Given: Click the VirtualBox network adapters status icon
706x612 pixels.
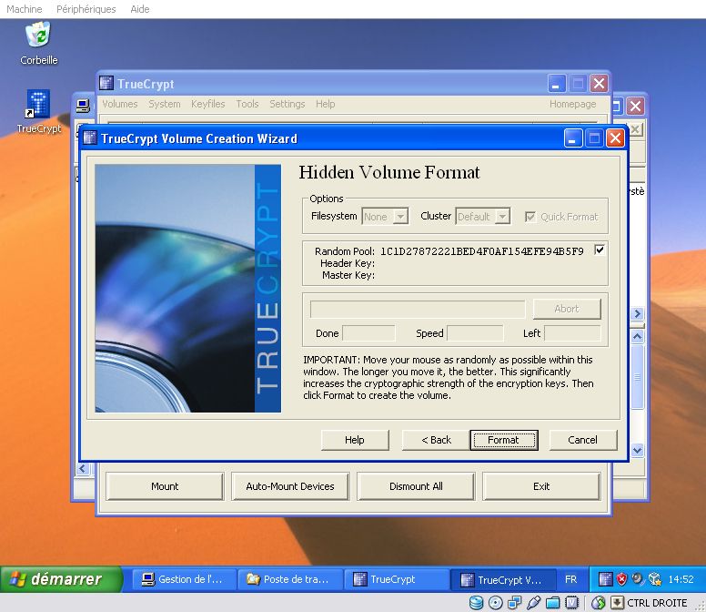Looking at the screenshot, I should click(514, 603).
